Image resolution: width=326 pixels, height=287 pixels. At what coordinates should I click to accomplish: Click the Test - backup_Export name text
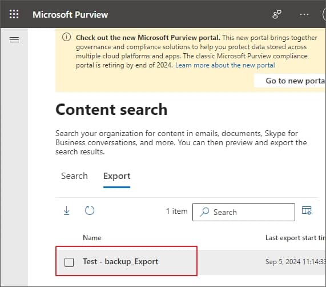[120, 262]
